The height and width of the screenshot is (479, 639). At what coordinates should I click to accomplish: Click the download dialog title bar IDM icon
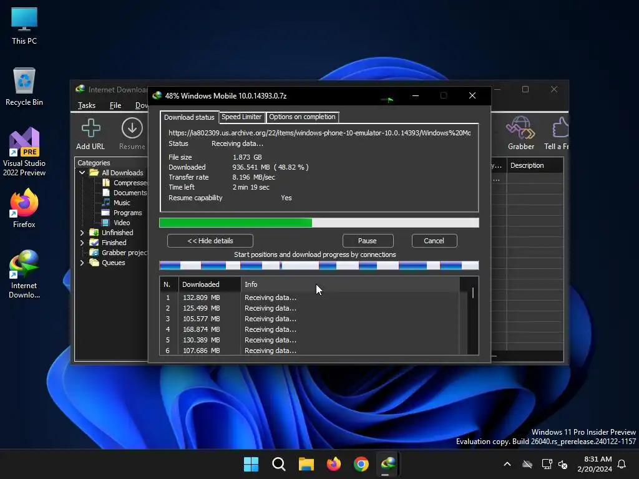pyautogui.click(x=157, y=95)
